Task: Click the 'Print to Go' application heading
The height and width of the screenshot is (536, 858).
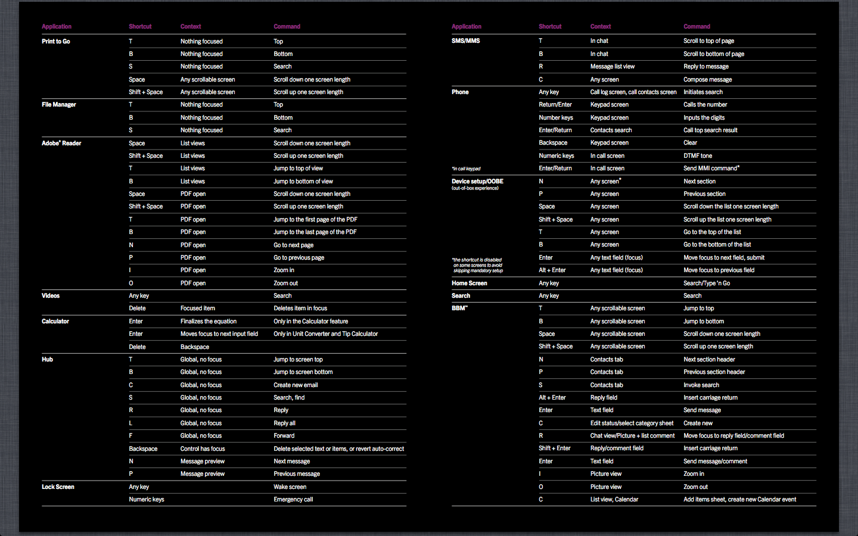Action: (x=56, y=42)
